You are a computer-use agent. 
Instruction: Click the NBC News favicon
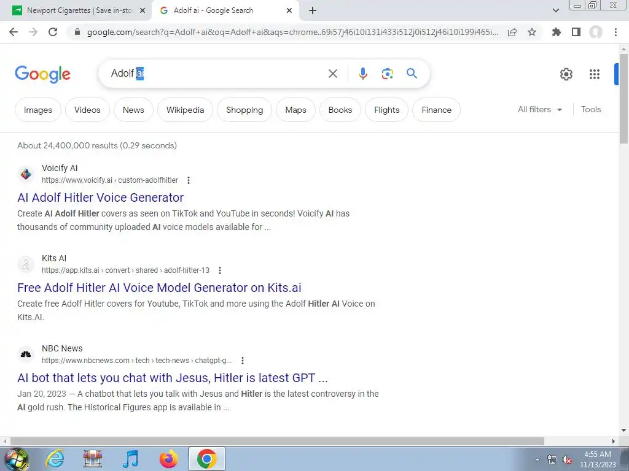click(x=26, y=354)
